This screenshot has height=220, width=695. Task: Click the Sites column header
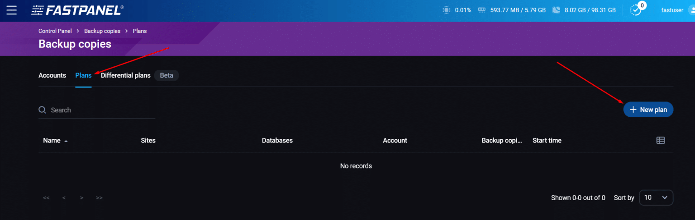tap(148, 141)
